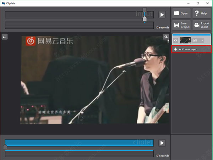Click the cliplet timeline start handle
This screenshot has width=213, height=160.
pos(5,147)
